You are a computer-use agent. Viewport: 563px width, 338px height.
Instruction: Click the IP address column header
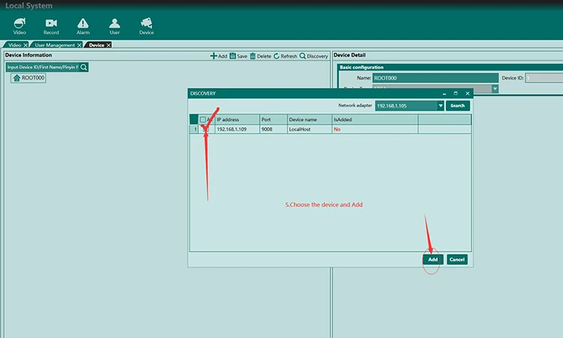237,119
